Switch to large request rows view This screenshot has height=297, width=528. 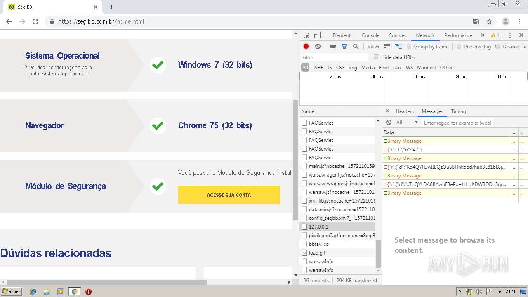click(x=387, y=47)
